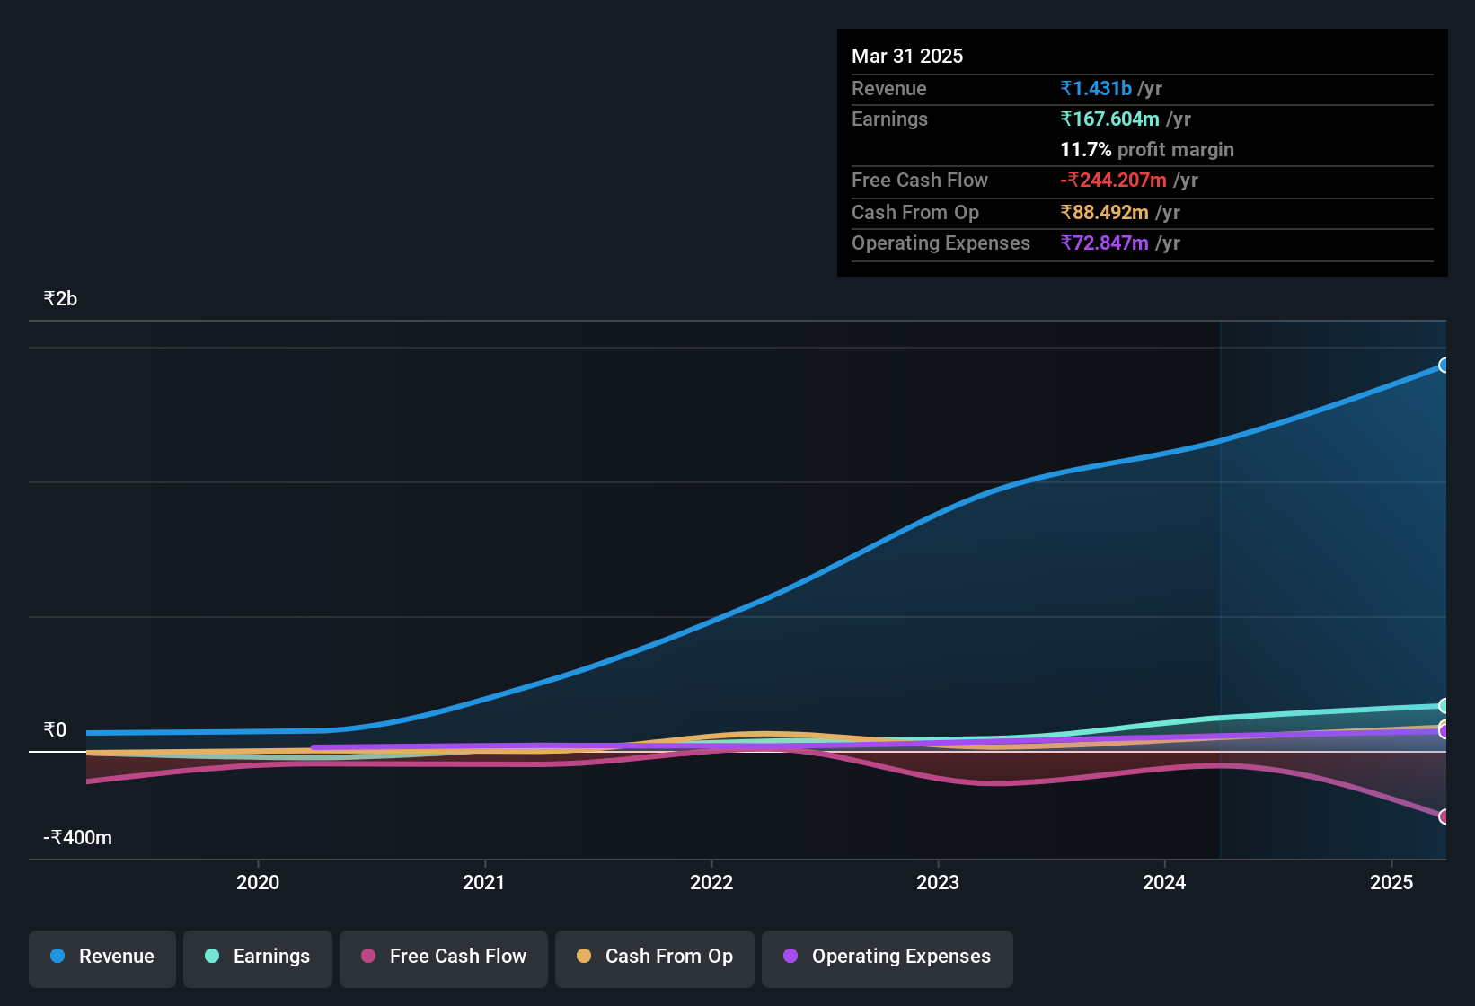The width and height of the screenshot is (1475, 1006).
Task: Click the orange Cash From Op legend dot
Action: coord(584,956)
